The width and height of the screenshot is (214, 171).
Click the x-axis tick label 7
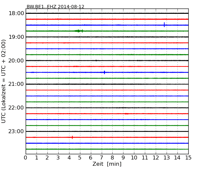click(x=101, y=158)
